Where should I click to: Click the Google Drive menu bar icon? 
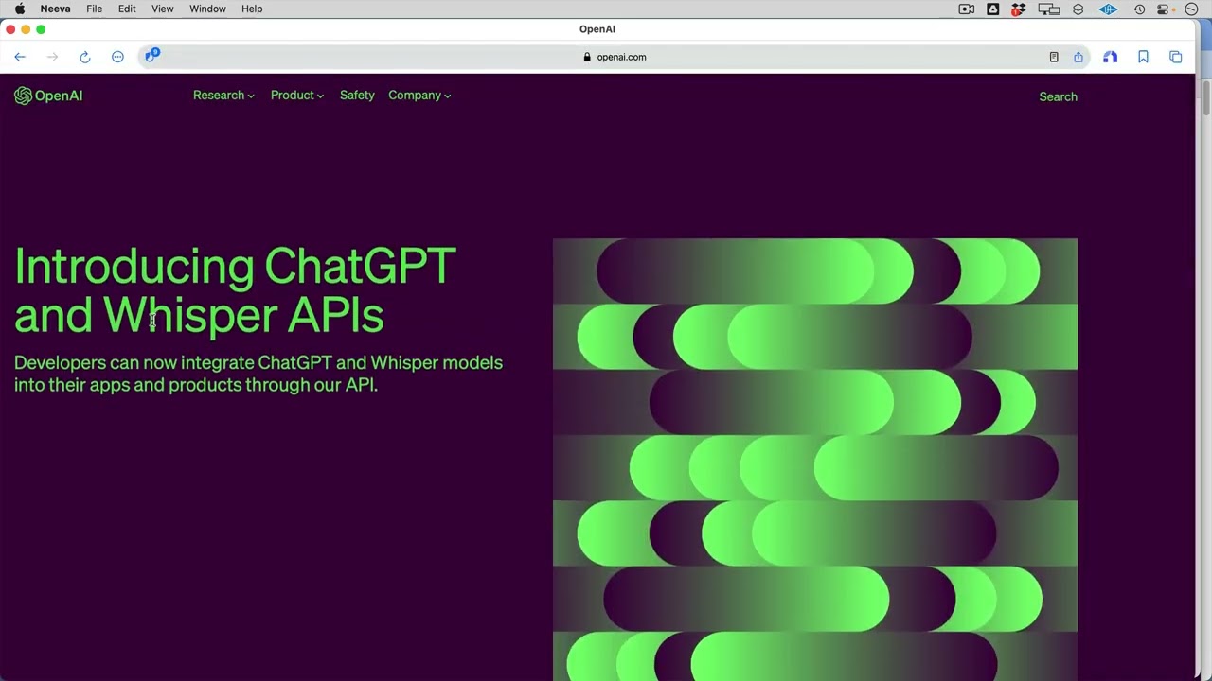pyautogui.click(x=992, y=9)
